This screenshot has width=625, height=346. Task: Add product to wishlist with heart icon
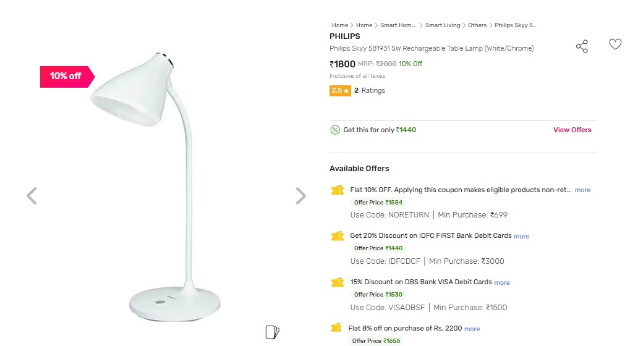(614, 44)
